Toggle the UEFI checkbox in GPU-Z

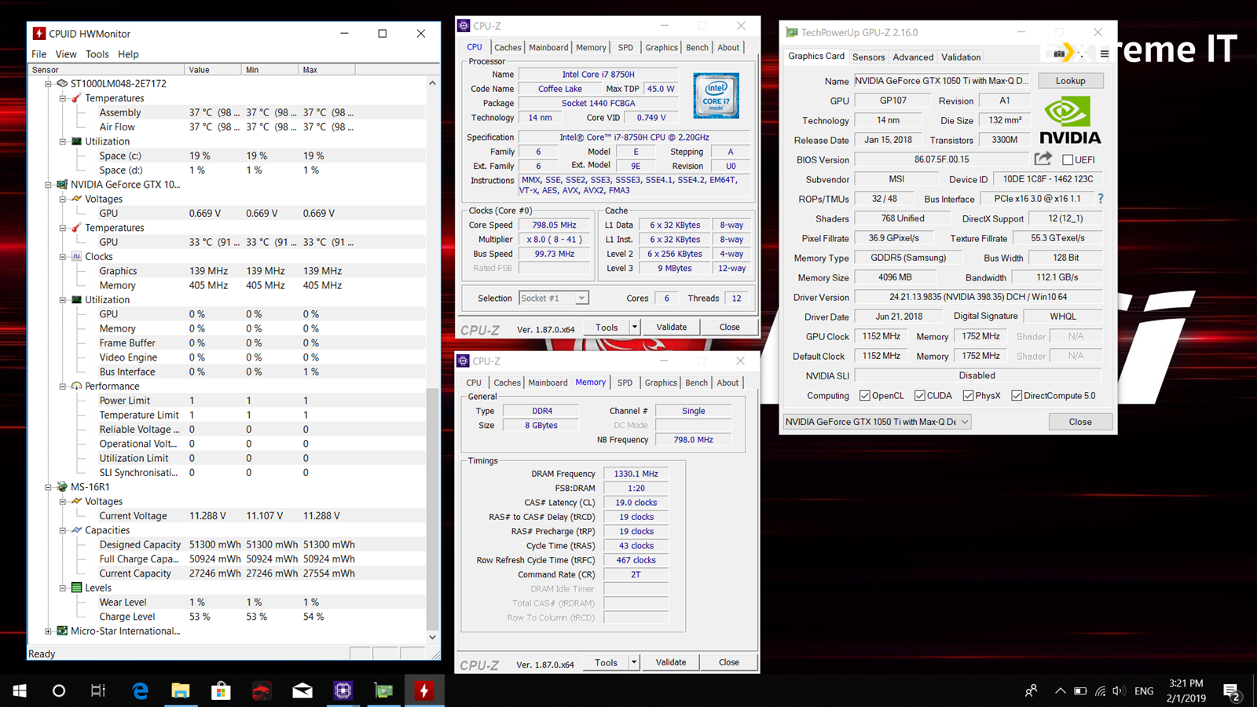[1068, 159]
